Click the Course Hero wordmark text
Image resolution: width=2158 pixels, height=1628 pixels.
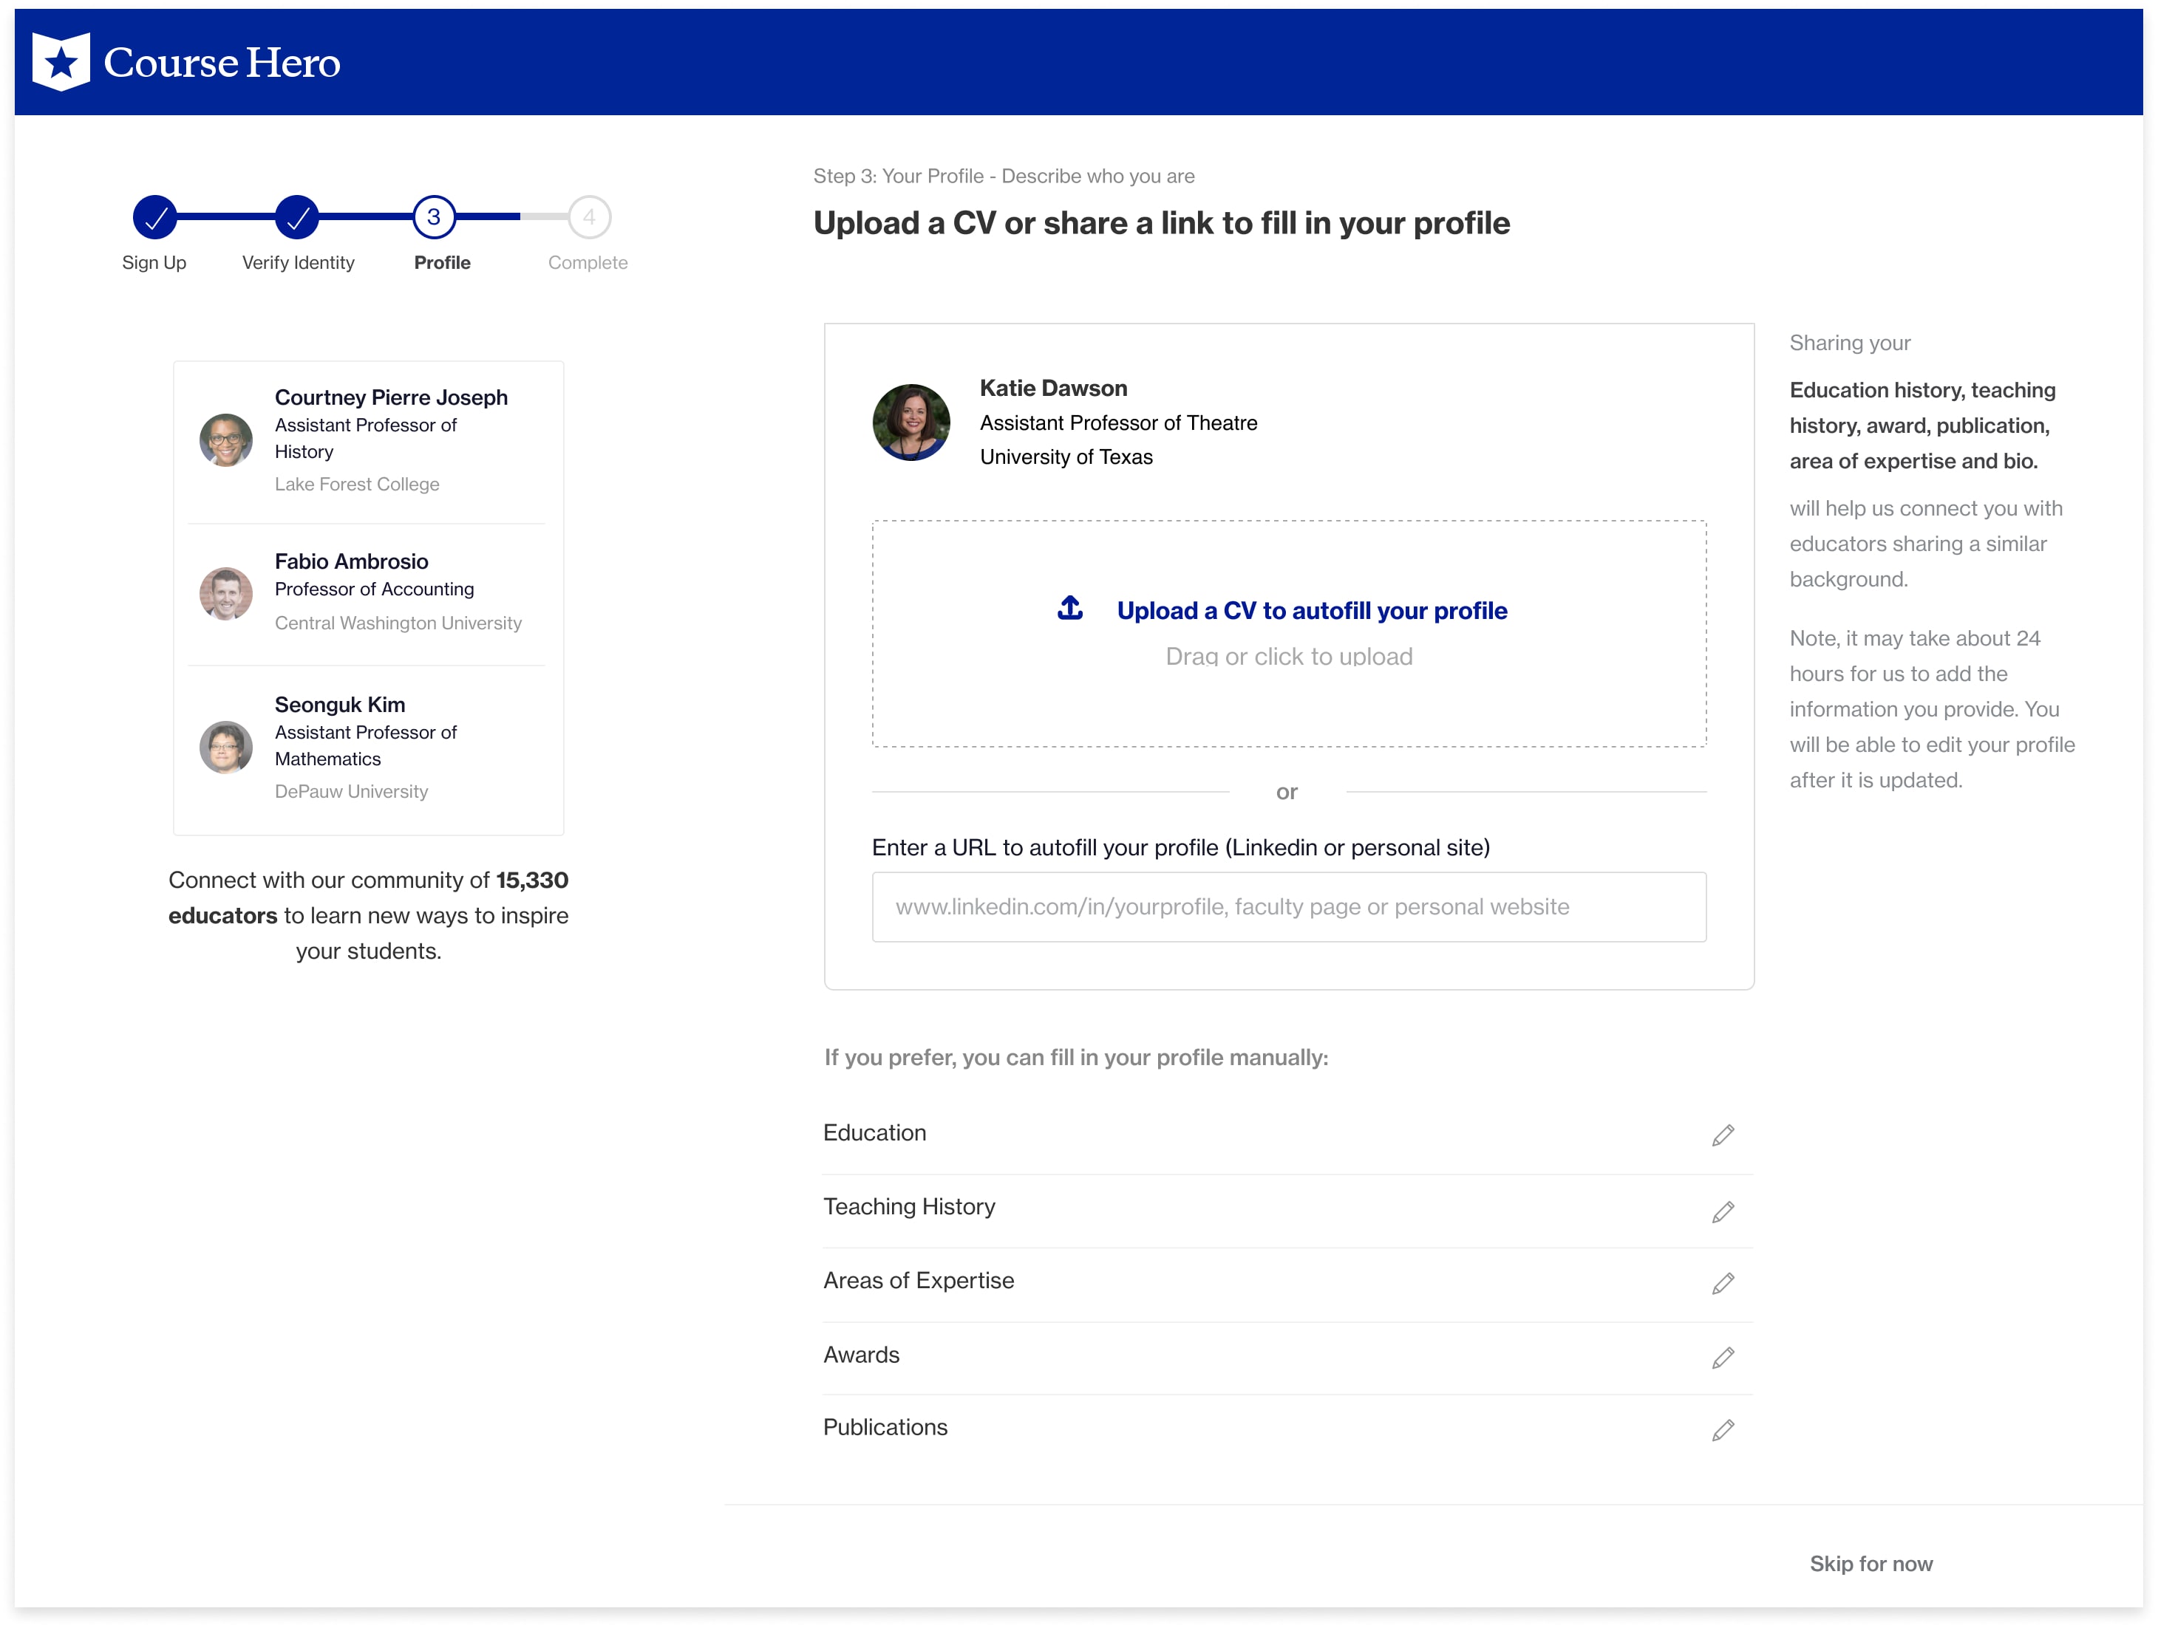222,62
